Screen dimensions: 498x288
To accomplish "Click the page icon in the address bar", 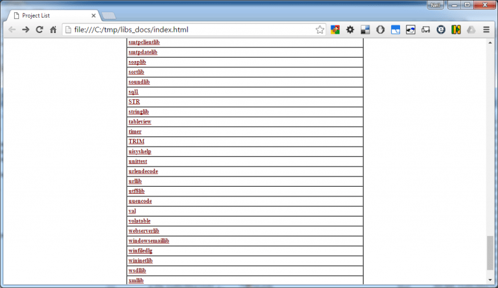I will [68, 30].
